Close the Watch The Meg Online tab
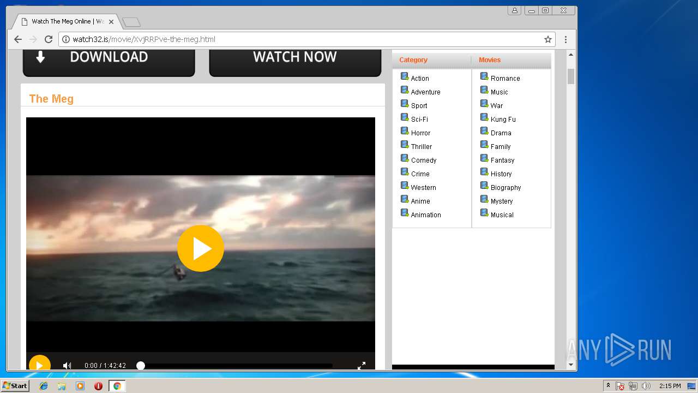Screen dimensions: 698x393 tap(111, 22)
